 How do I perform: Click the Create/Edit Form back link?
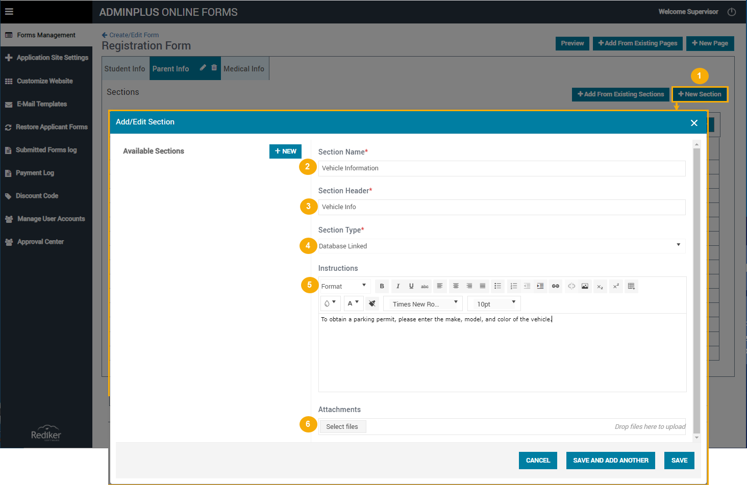pyautogui.click(x=130, y=35)
